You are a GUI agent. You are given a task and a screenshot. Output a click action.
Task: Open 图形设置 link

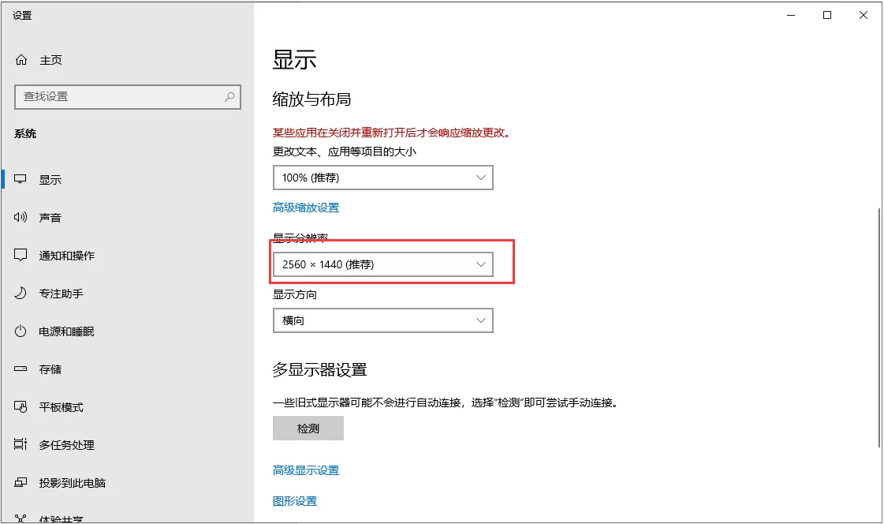(294, 500)
